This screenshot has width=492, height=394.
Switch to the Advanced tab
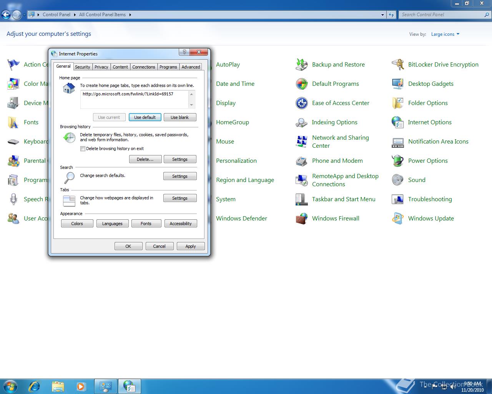pyautogui.click(x=191, y=67)
